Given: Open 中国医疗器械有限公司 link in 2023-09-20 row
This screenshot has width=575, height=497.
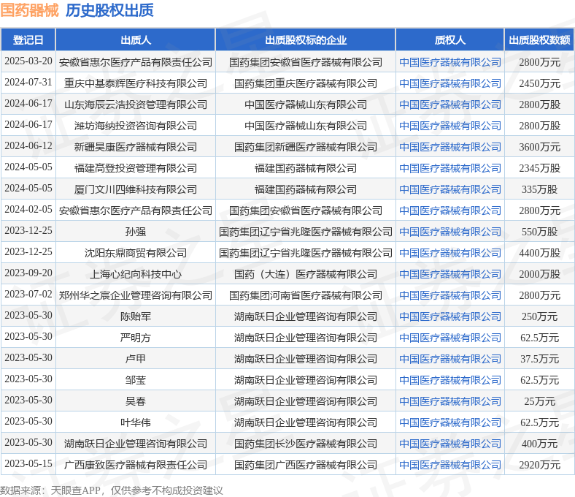Looking at the screenshot, I should pos(450,274).
